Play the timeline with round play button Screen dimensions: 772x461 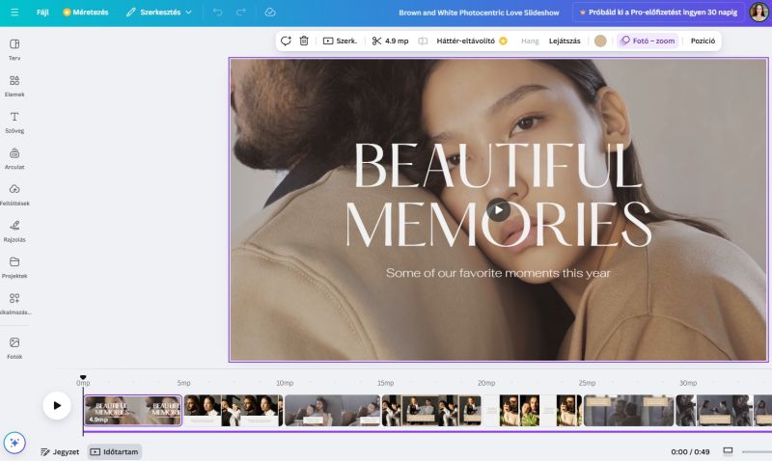(57, 405)
